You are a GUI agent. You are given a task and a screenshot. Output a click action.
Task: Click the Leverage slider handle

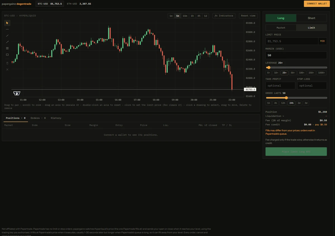269,68
